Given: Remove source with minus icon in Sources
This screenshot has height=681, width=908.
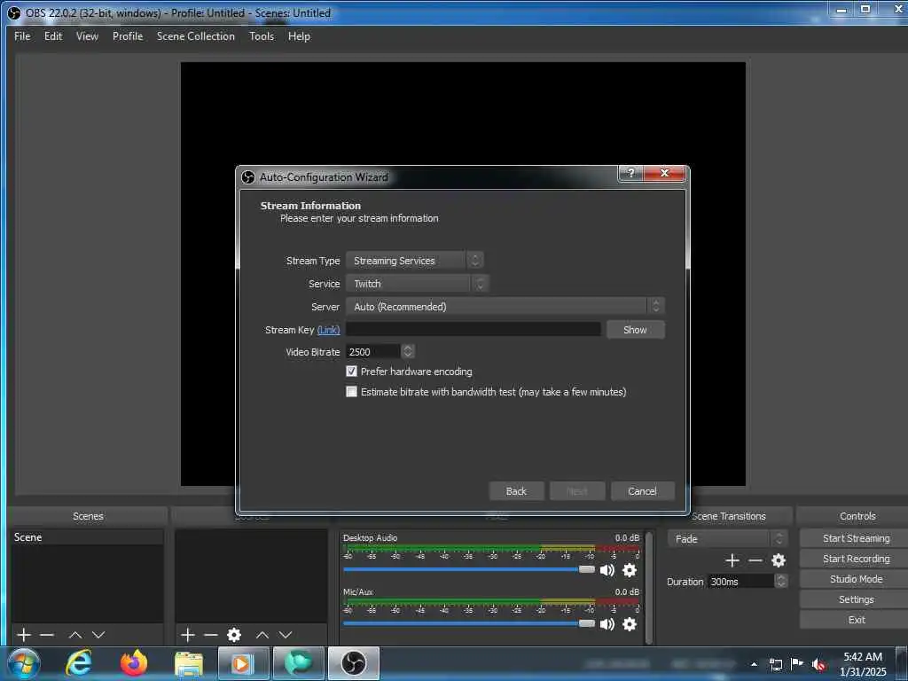Looking at the screenshot, I should pyautogui.click(x=211, y=635).
